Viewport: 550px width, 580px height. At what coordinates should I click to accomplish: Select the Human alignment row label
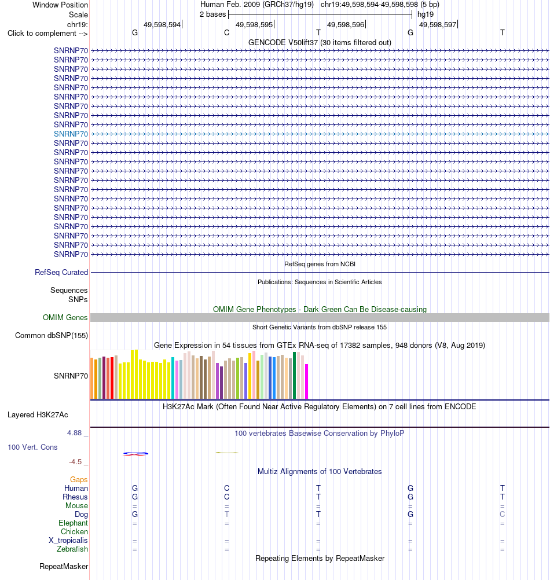[x=76, y=489]
